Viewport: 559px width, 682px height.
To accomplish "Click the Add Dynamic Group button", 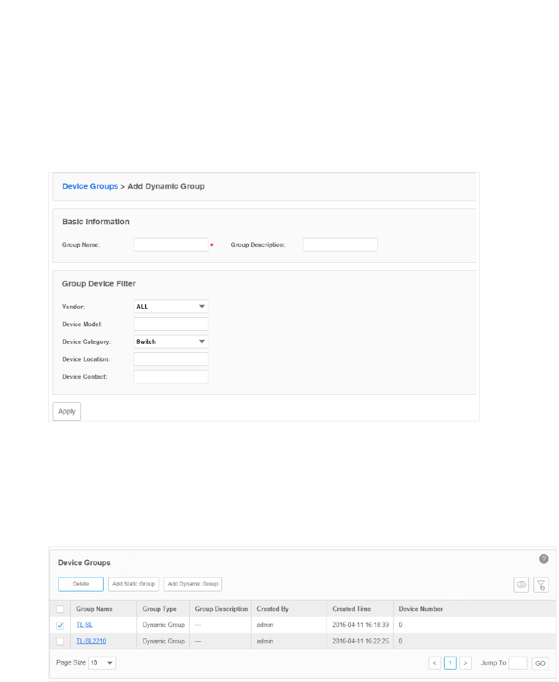I will click(x=193, y=584).
